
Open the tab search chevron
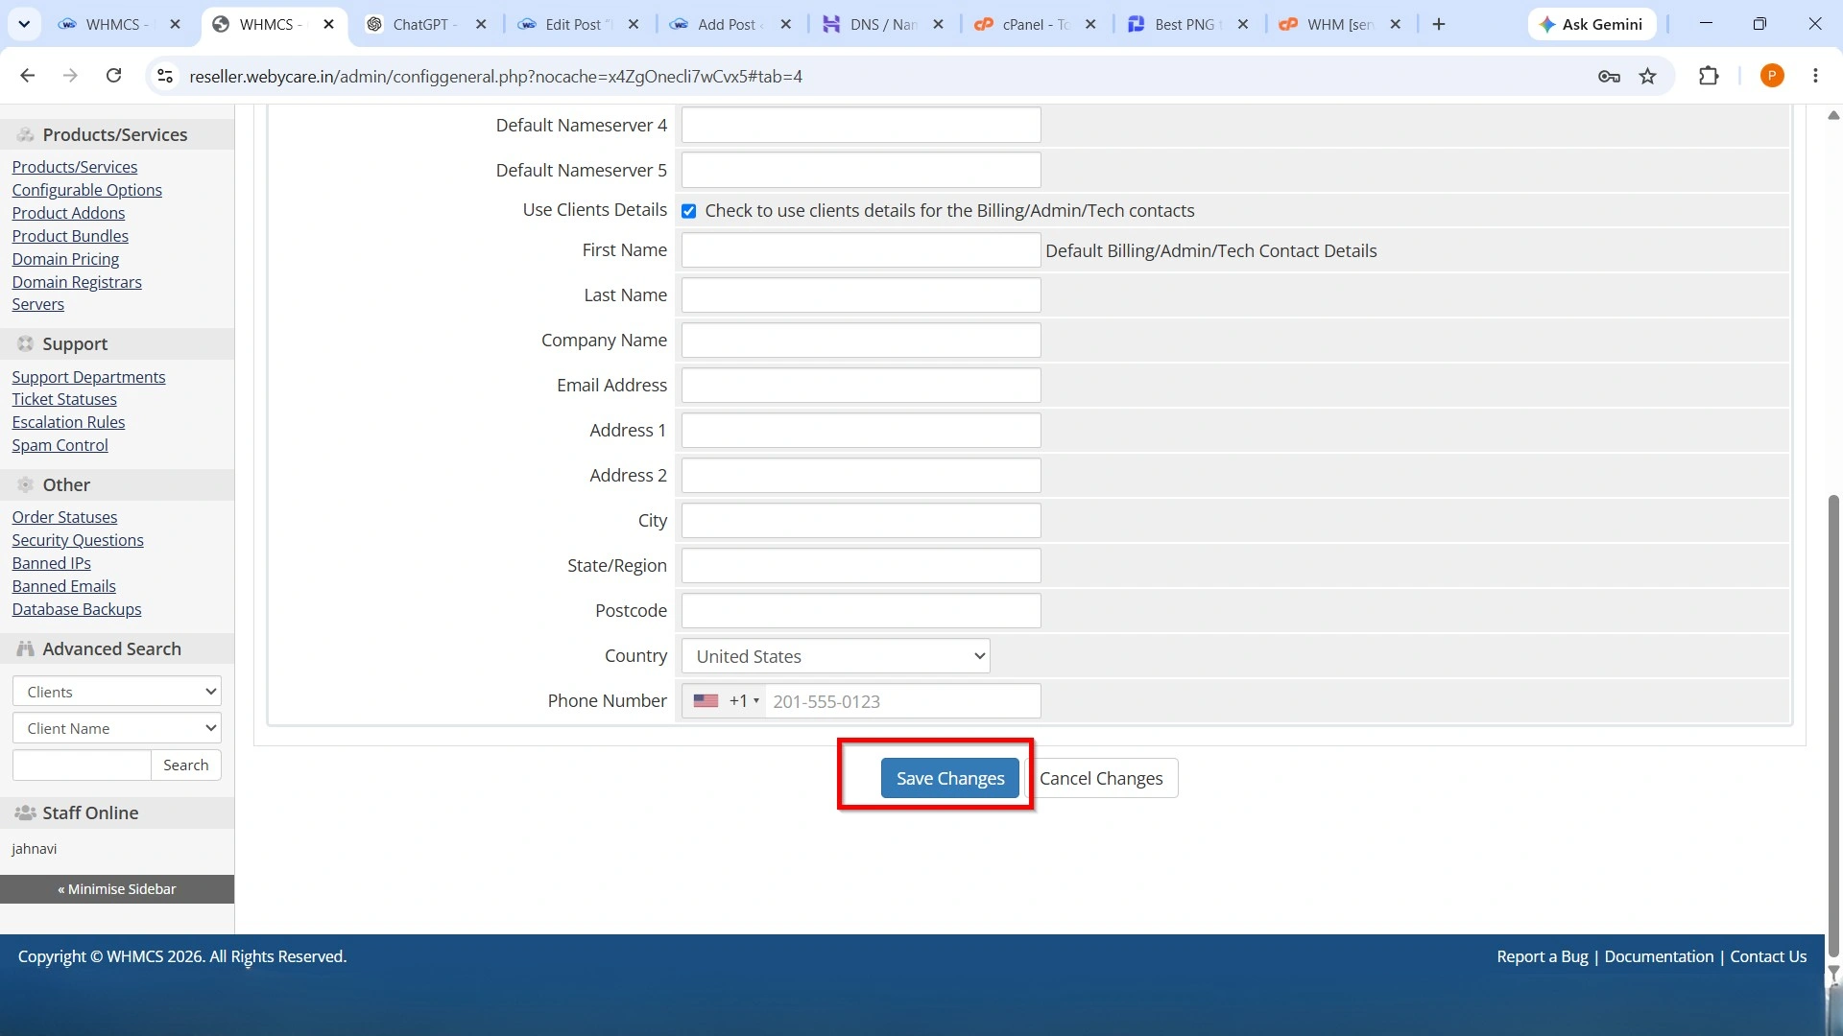(24, 24)
